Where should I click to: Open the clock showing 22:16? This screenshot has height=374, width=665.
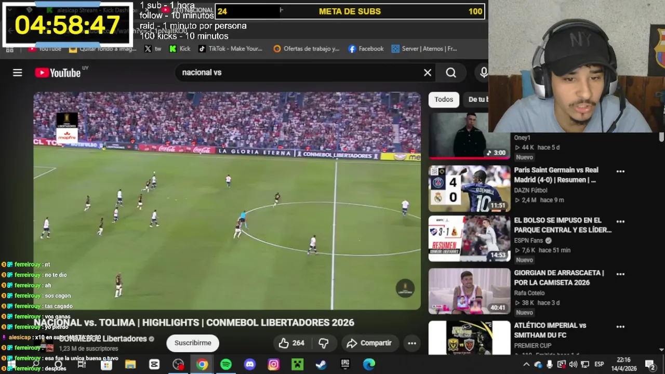624,364
